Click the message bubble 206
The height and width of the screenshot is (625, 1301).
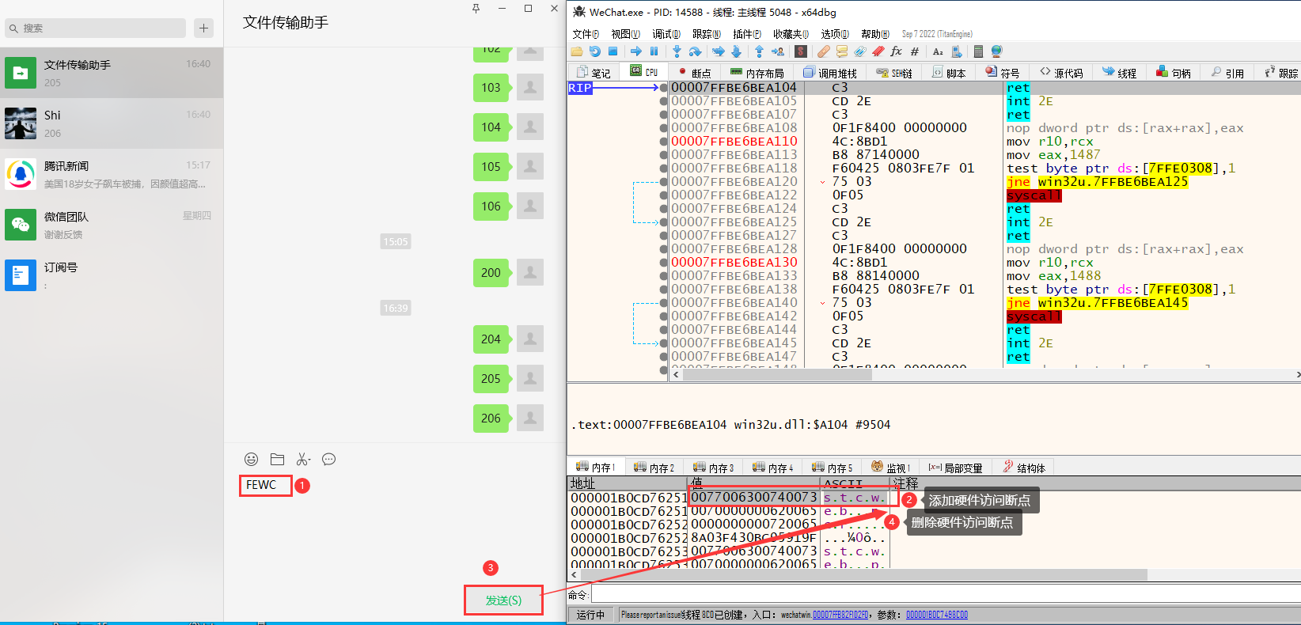pyautogui.click(x=491, y=418)
